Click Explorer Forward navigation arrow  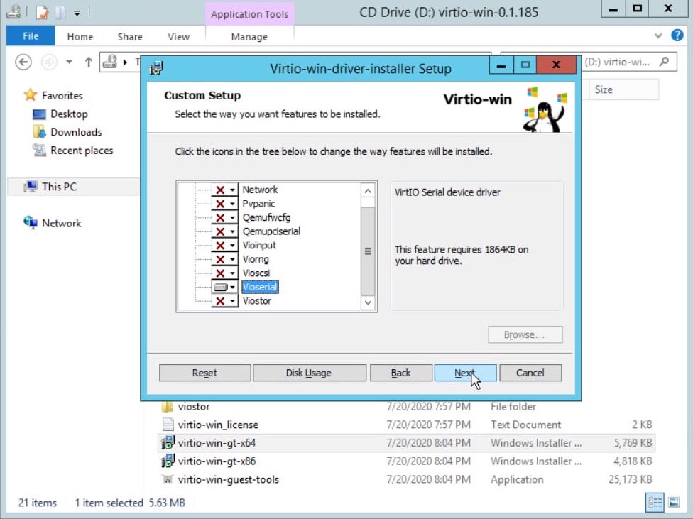coord(49,62)
